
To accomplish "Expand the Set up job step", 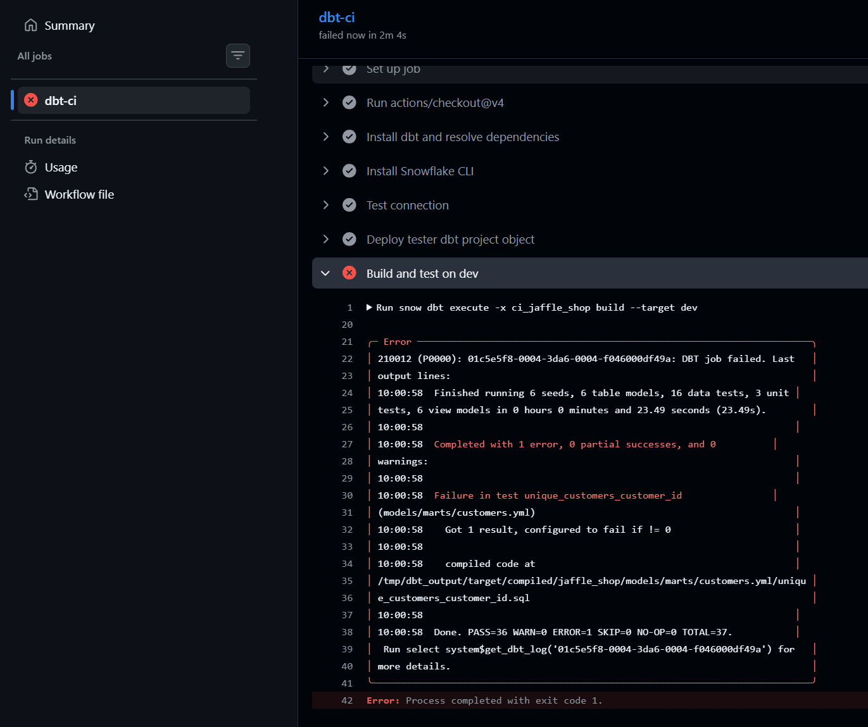I will tap(326, 68).
